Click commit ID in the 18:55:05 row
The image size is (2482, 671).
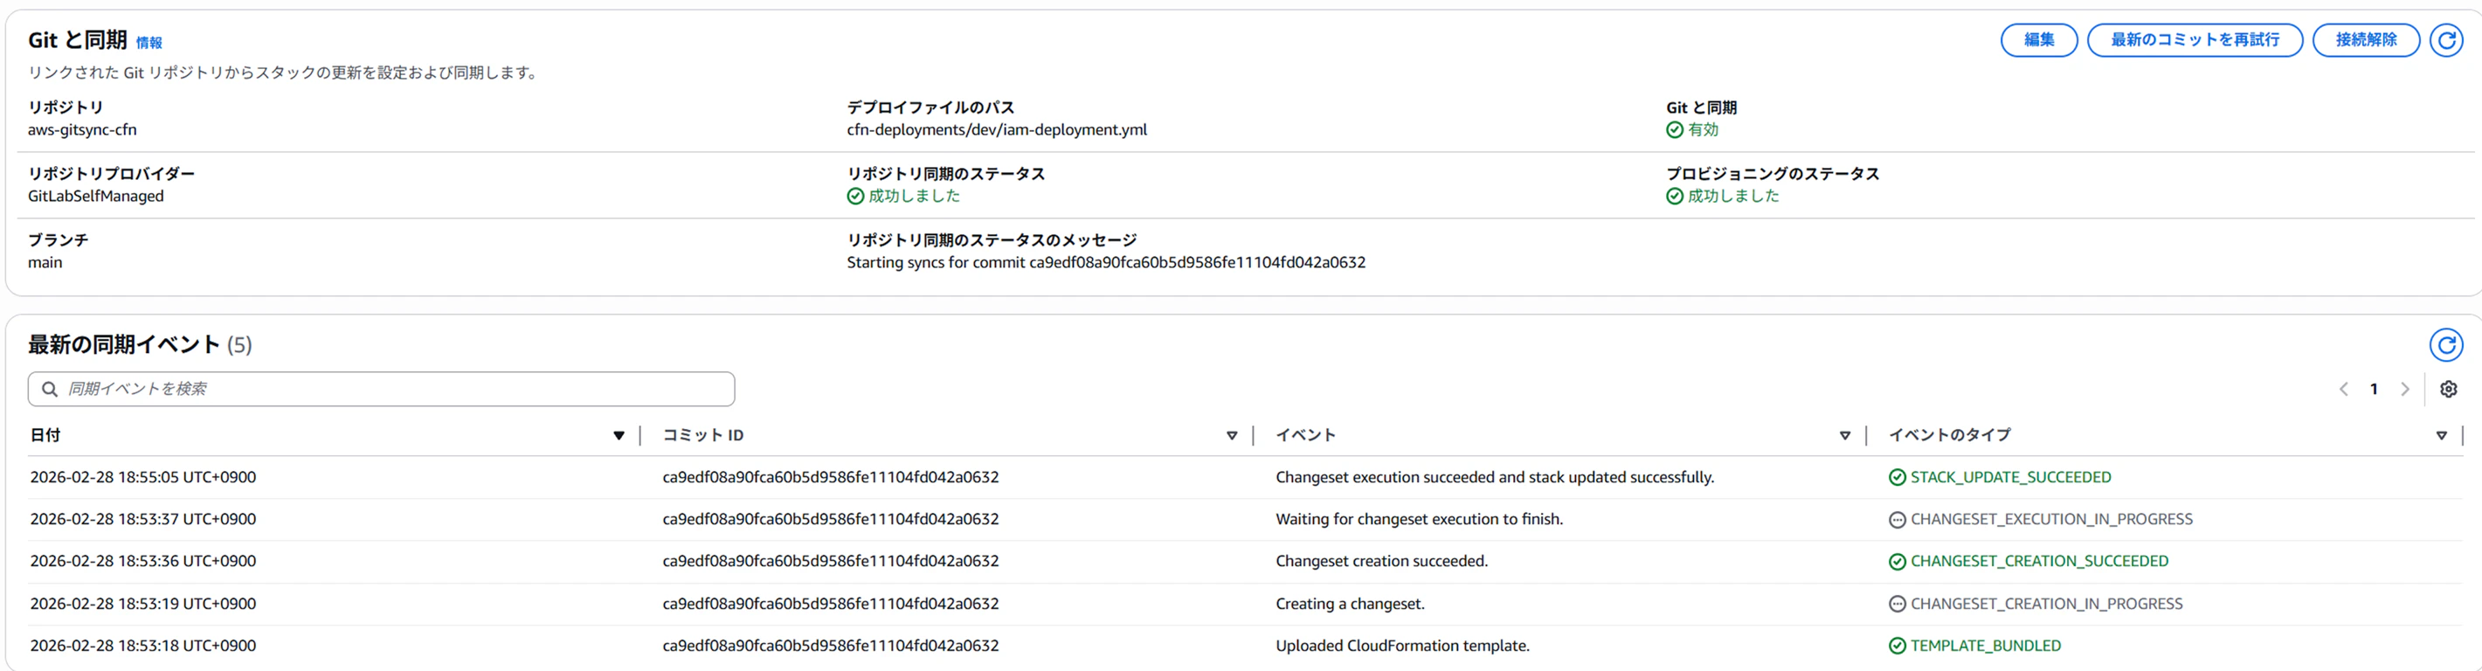click(x=831, y=478)
